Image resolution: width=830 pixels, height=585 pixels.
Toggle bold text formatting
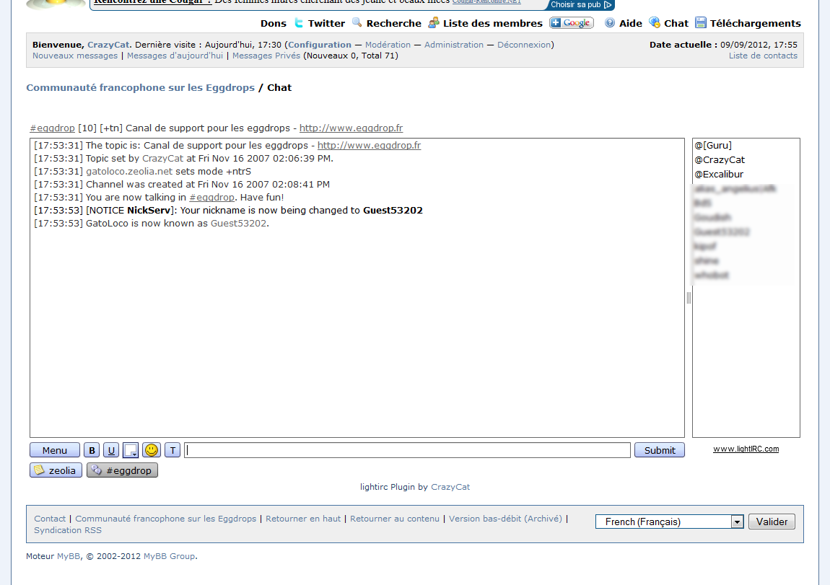pos(92,450)
